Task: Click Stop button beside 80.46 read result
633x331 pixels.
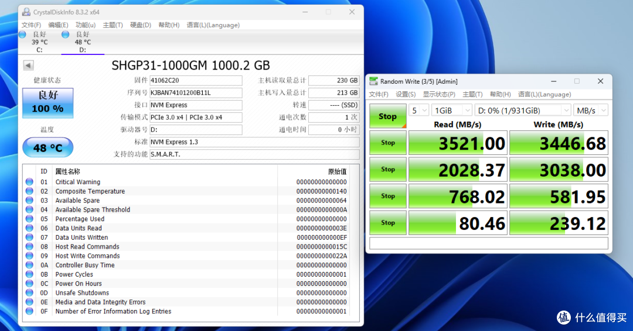Action: coord(387,222)
